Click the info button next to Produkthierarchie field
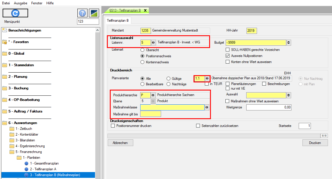 [153, 95]
